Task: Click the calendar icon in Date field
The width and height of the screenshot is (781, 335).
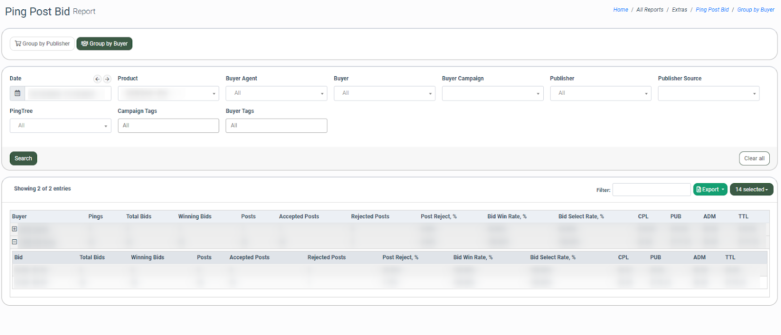Action: (18, 93)
